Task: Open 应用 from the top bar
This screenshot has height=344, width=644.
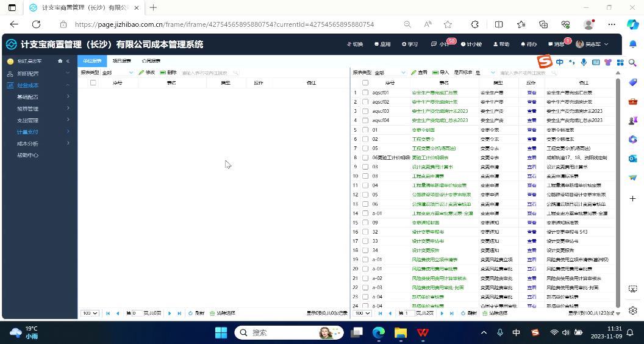Action: (382, 44)
